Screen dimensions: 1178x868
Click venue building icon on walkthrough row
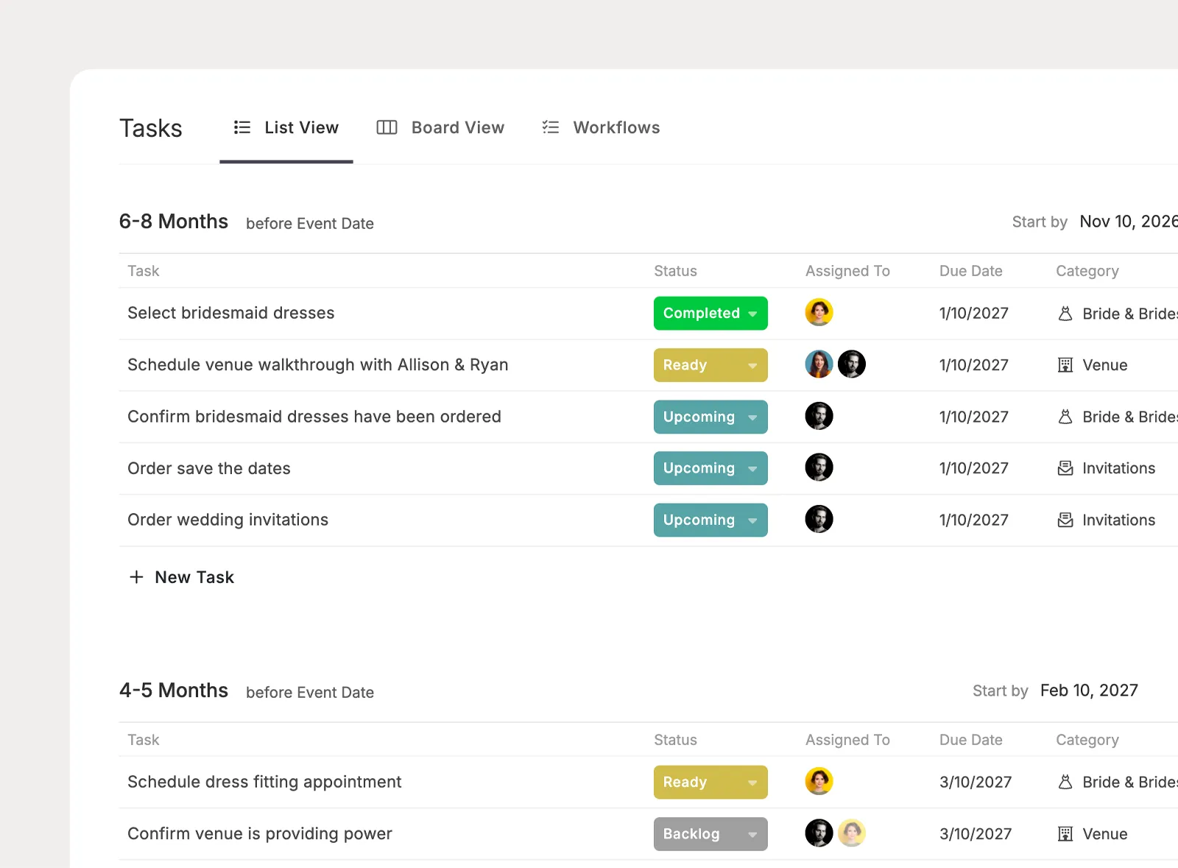click(x=1065, y=365)
